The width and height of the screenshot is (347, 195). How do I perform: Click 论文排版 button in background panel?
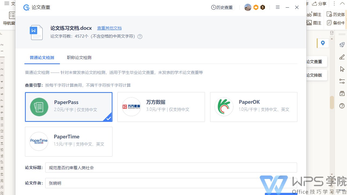(316, 75)
